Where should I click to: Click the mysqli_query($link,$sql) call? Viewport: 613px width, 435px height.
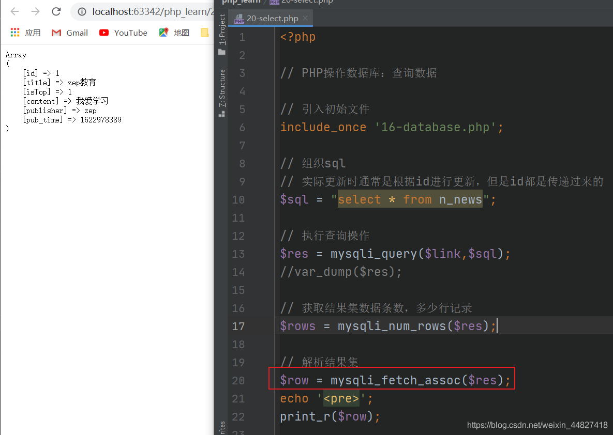[x=417, y=254]
